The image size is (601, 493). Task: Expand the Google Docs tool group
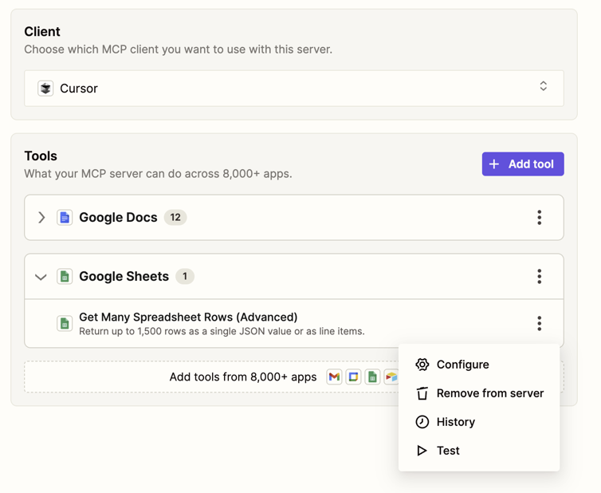[x=41, y=218]
